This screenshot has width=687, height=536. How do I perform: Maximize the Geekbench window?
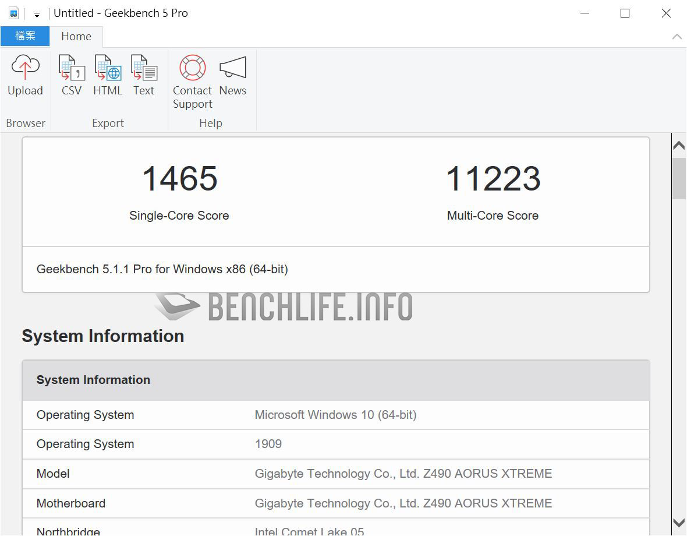point(625,13)
